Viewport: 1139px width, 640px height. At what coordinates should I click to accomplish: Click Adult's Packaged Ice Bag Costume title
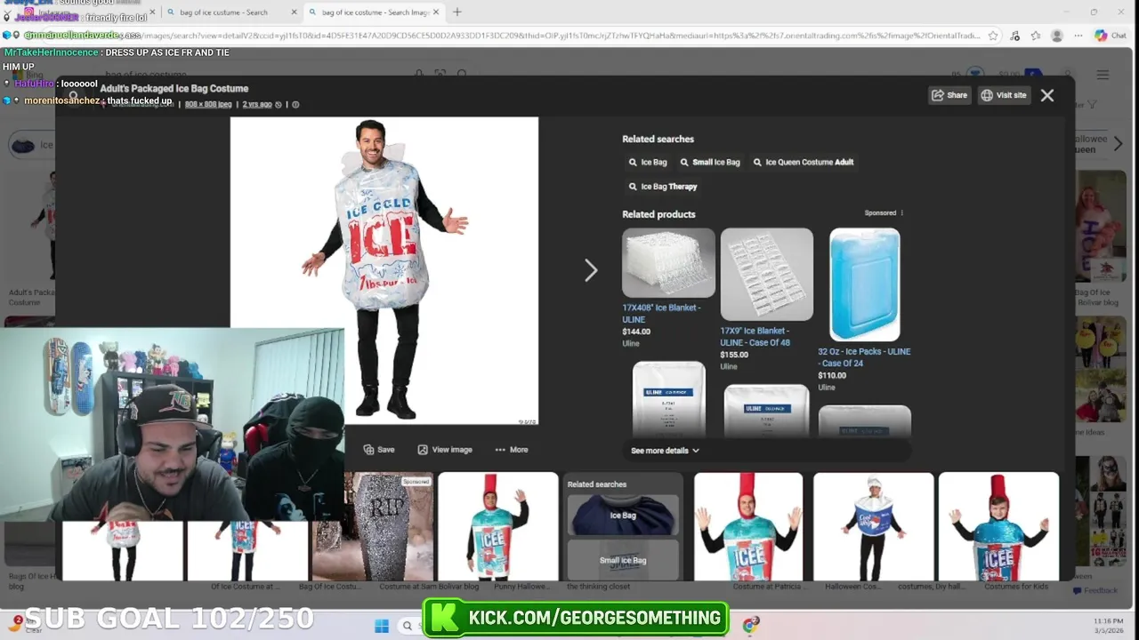[174, 89]
